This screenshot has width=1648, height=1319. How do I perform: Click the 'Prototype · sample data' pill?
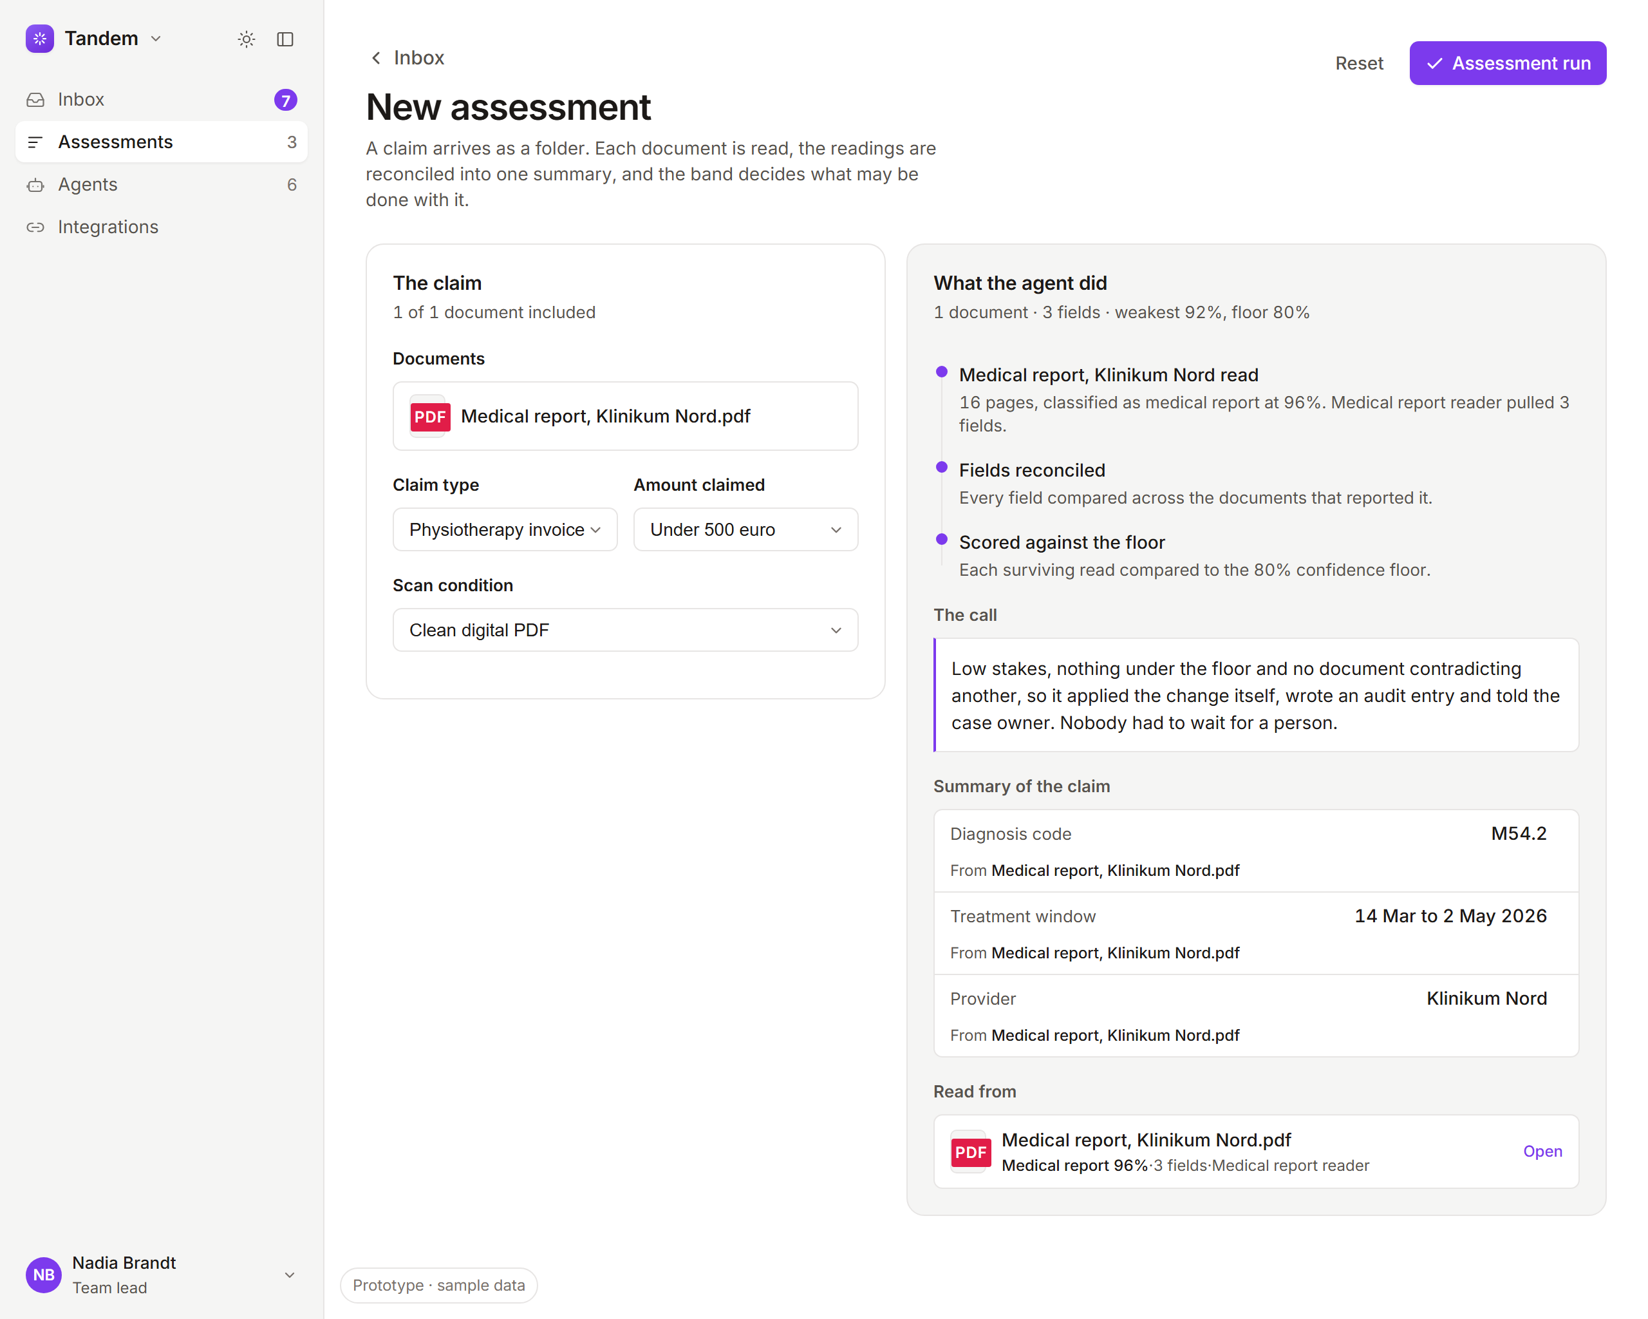[x=439, y=1286]
